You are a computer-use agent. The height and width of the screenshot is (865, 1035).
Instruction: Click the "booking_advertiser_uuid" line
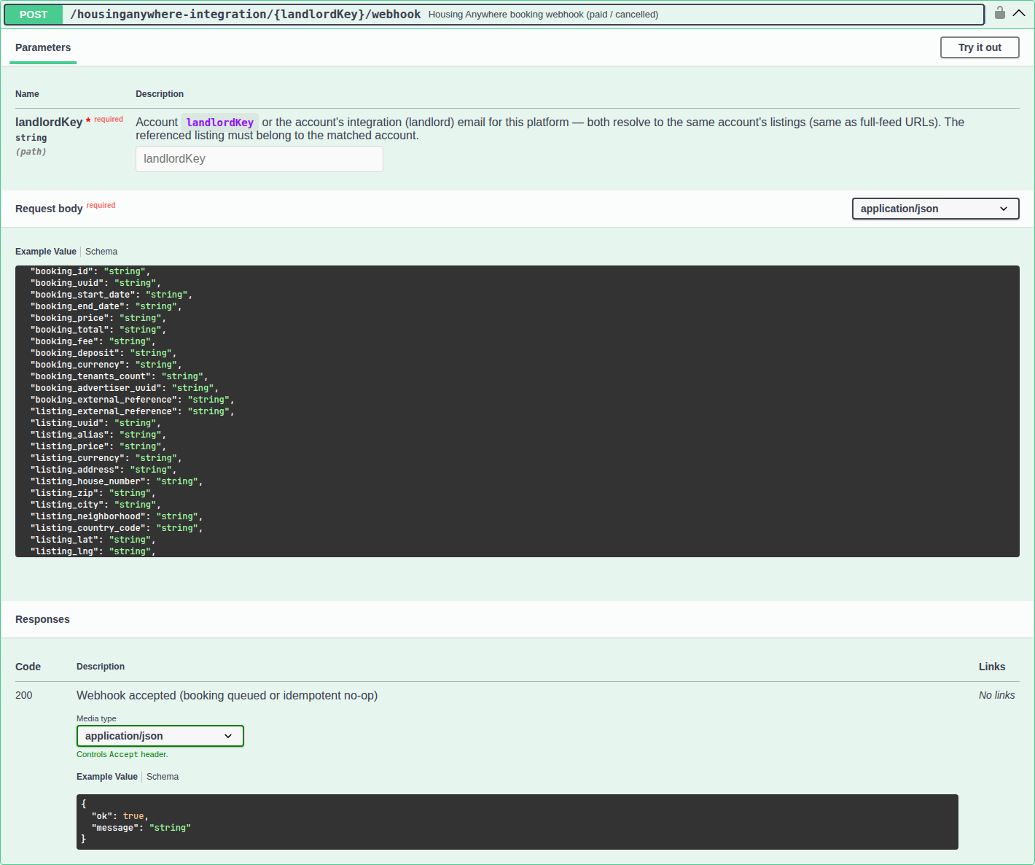click(x=125, y=388)
